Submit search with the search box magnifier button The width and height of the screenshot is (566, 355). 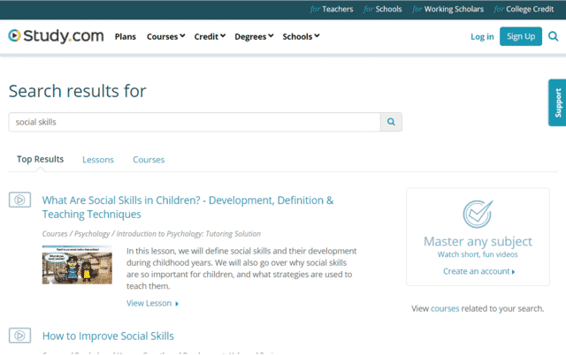391,122
